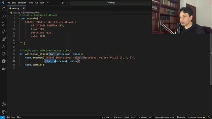Image resolution: width=212 pixels, height=119 pixels.
Task: Open the Explorer view in activity bar
Action: click(4, 9)
